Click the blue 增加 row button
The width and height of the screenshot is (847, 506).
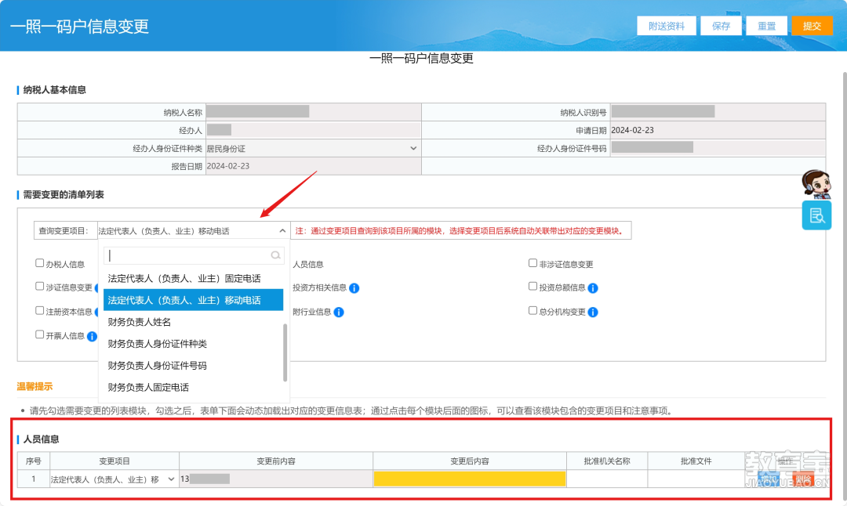click(768, 479)
